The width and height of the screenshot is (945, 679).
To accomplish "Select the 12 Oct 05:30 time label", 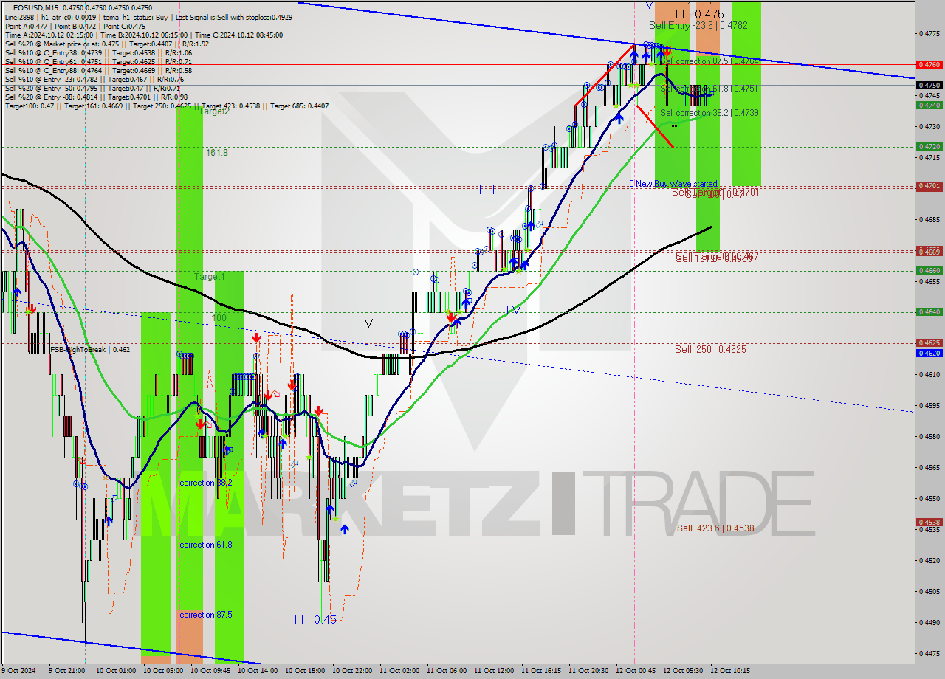I will tap(681, 672).
